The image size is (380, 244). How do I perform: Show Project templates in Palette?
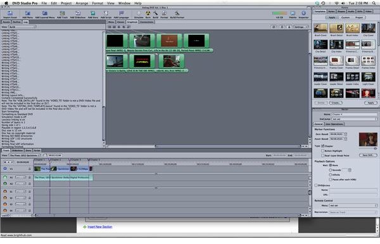pyautogui.click(x=359, y=18)
